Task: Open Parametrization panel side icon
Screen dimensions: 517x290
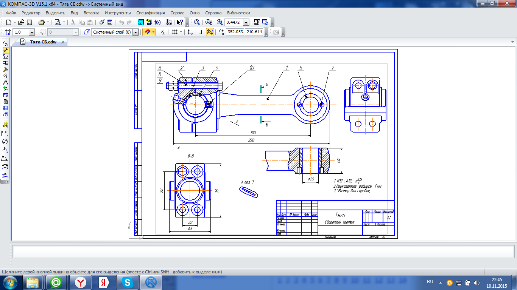Action: pyautogui.click(x=5, y=76)
